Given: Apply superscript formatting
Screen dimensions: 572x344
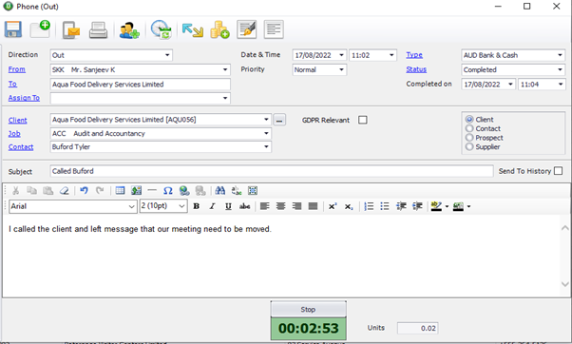Looking at the screenshot, I should (x=333, y=206).
